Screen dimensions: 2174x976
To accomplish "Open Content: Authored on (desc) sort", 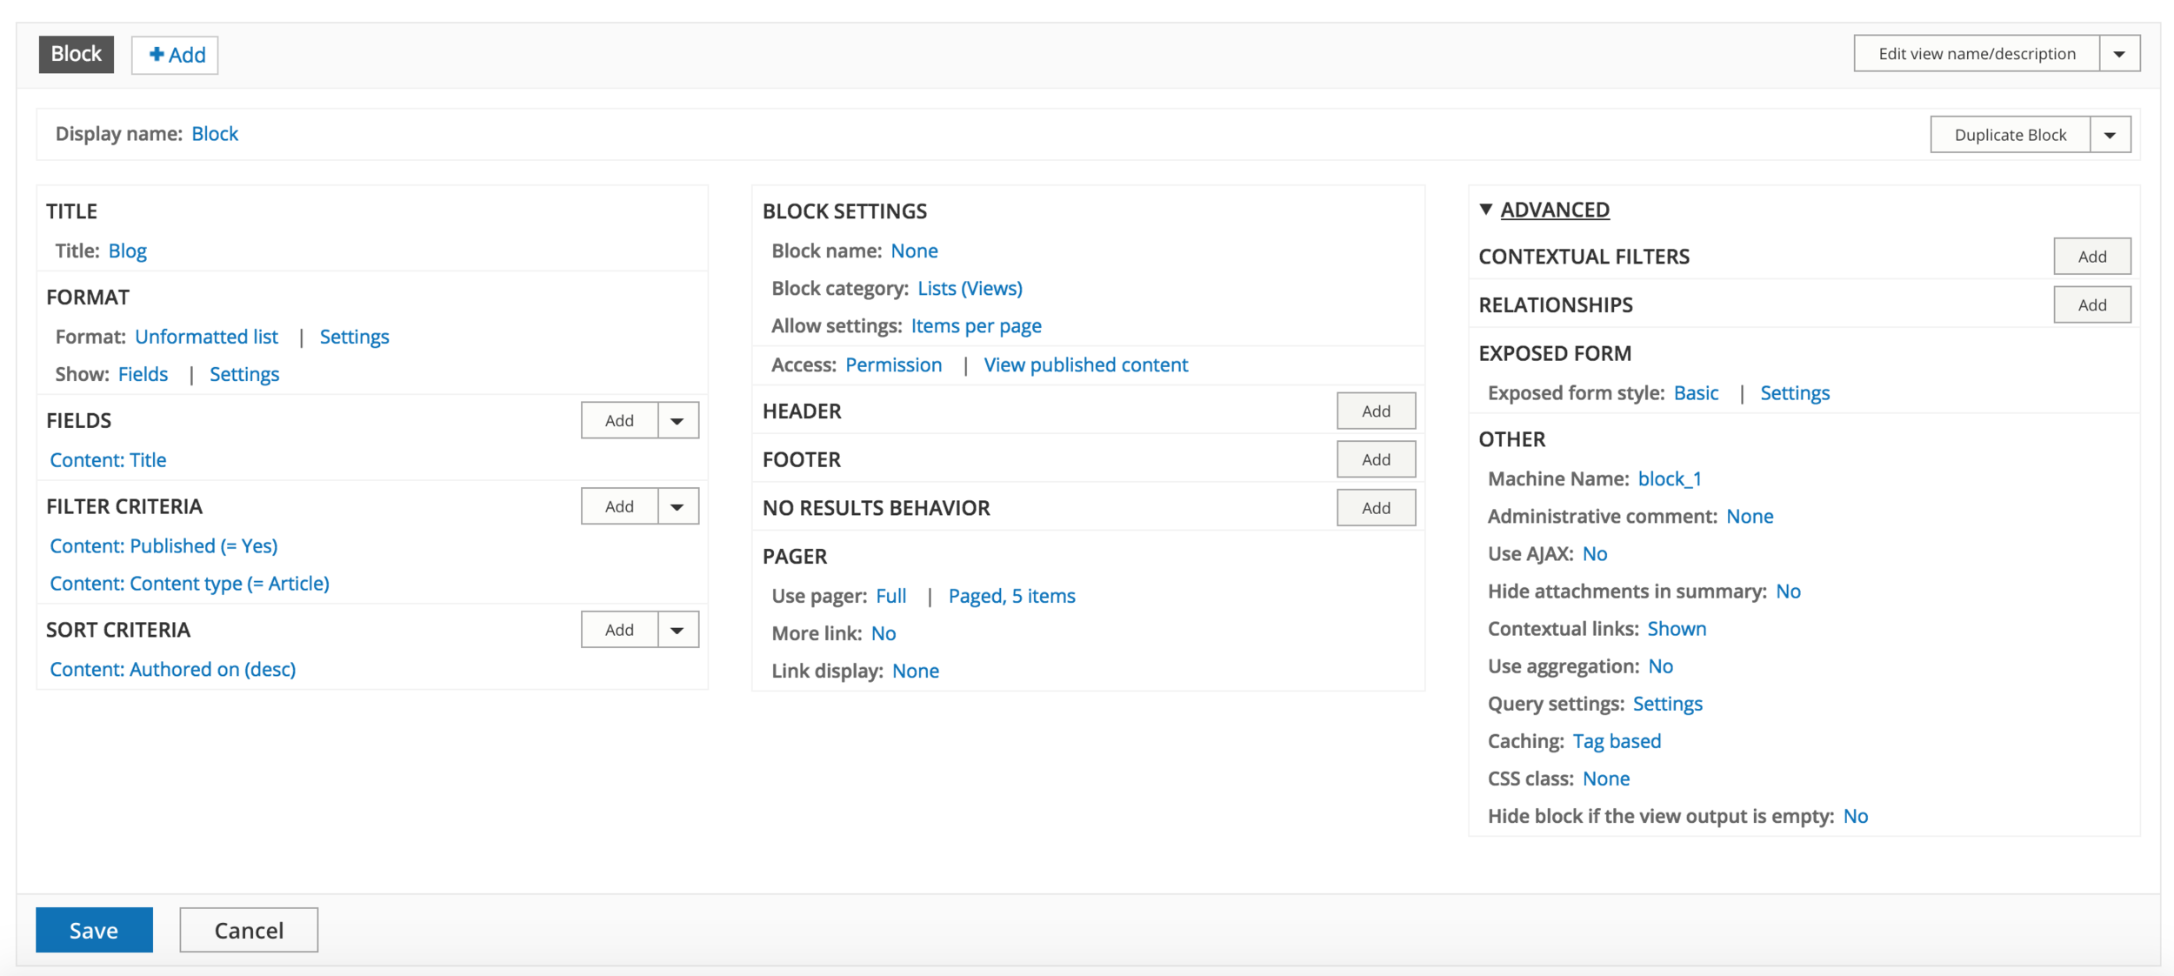I will pos(172,670).
